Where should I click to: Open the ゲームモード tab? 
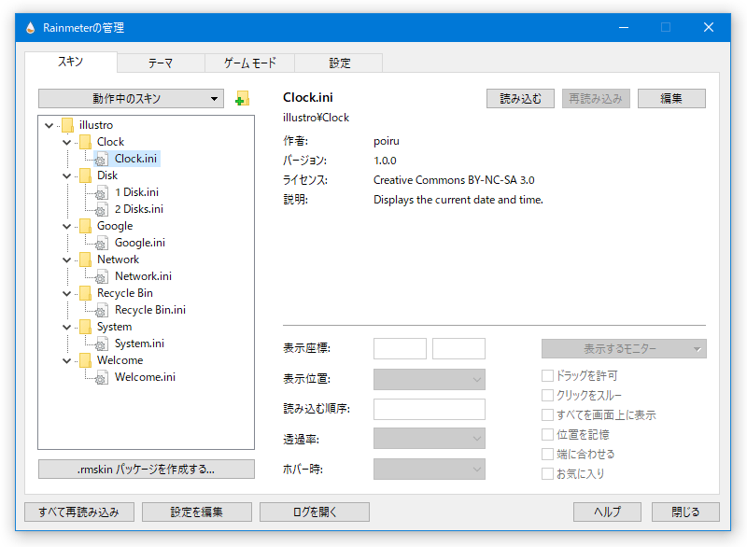249,63
